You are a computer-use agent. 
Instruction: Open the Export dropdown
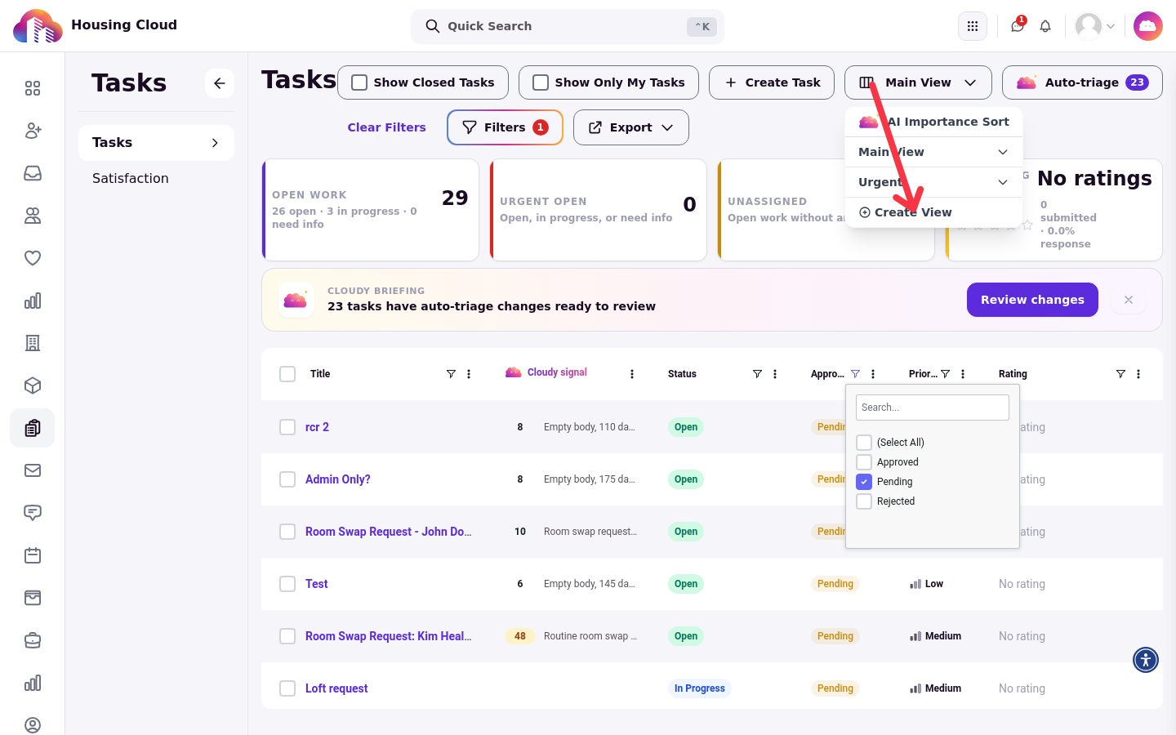(x=631, y=127)
